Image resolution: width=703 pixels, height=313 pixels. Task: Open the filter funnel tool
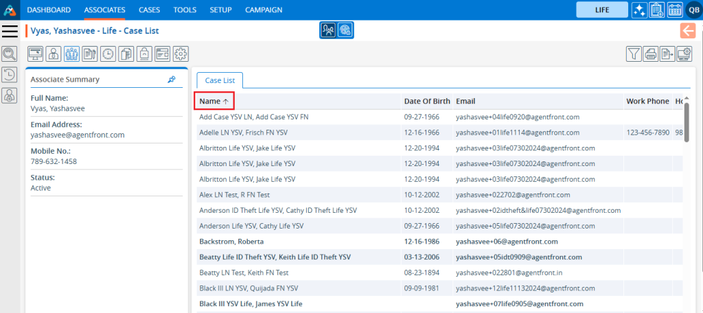[634, 54]
